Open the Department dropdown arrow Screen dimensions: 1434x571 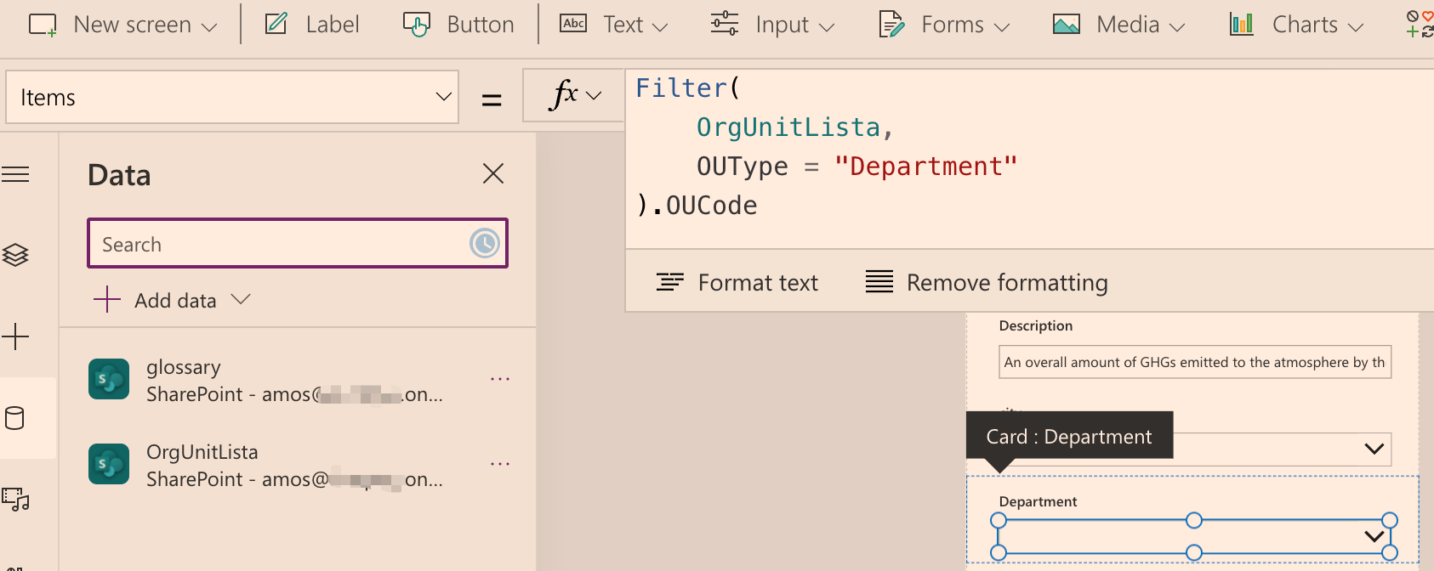click(1374, 536)
